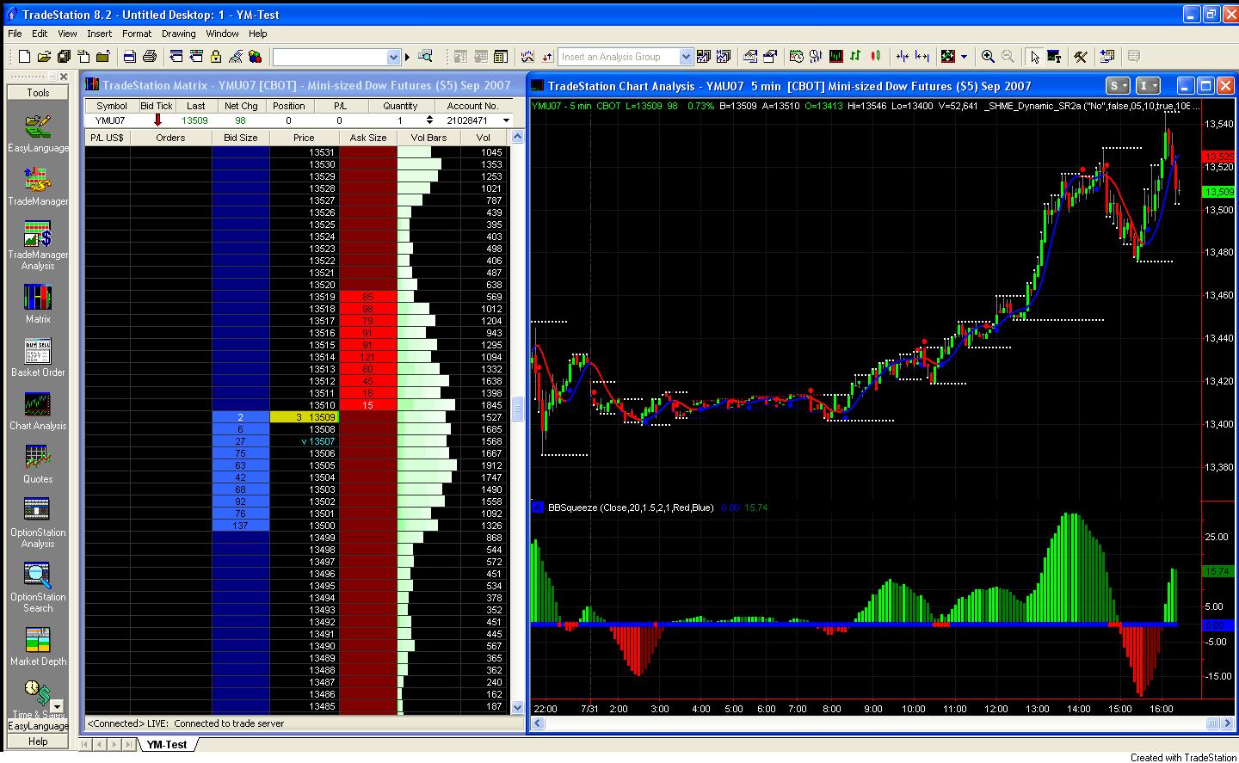
Task: Click the BBSqueeze indicator label
Action: click(x=631, y=508)
